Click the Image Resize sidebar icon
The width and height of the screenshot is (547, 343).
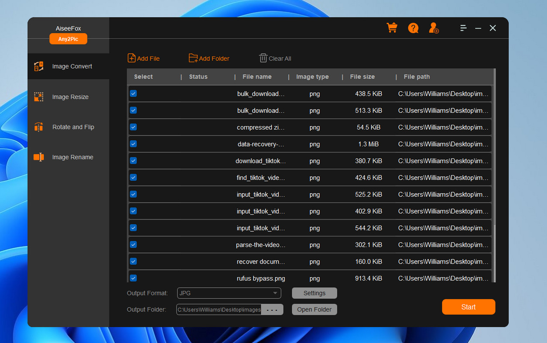(39, 97)
